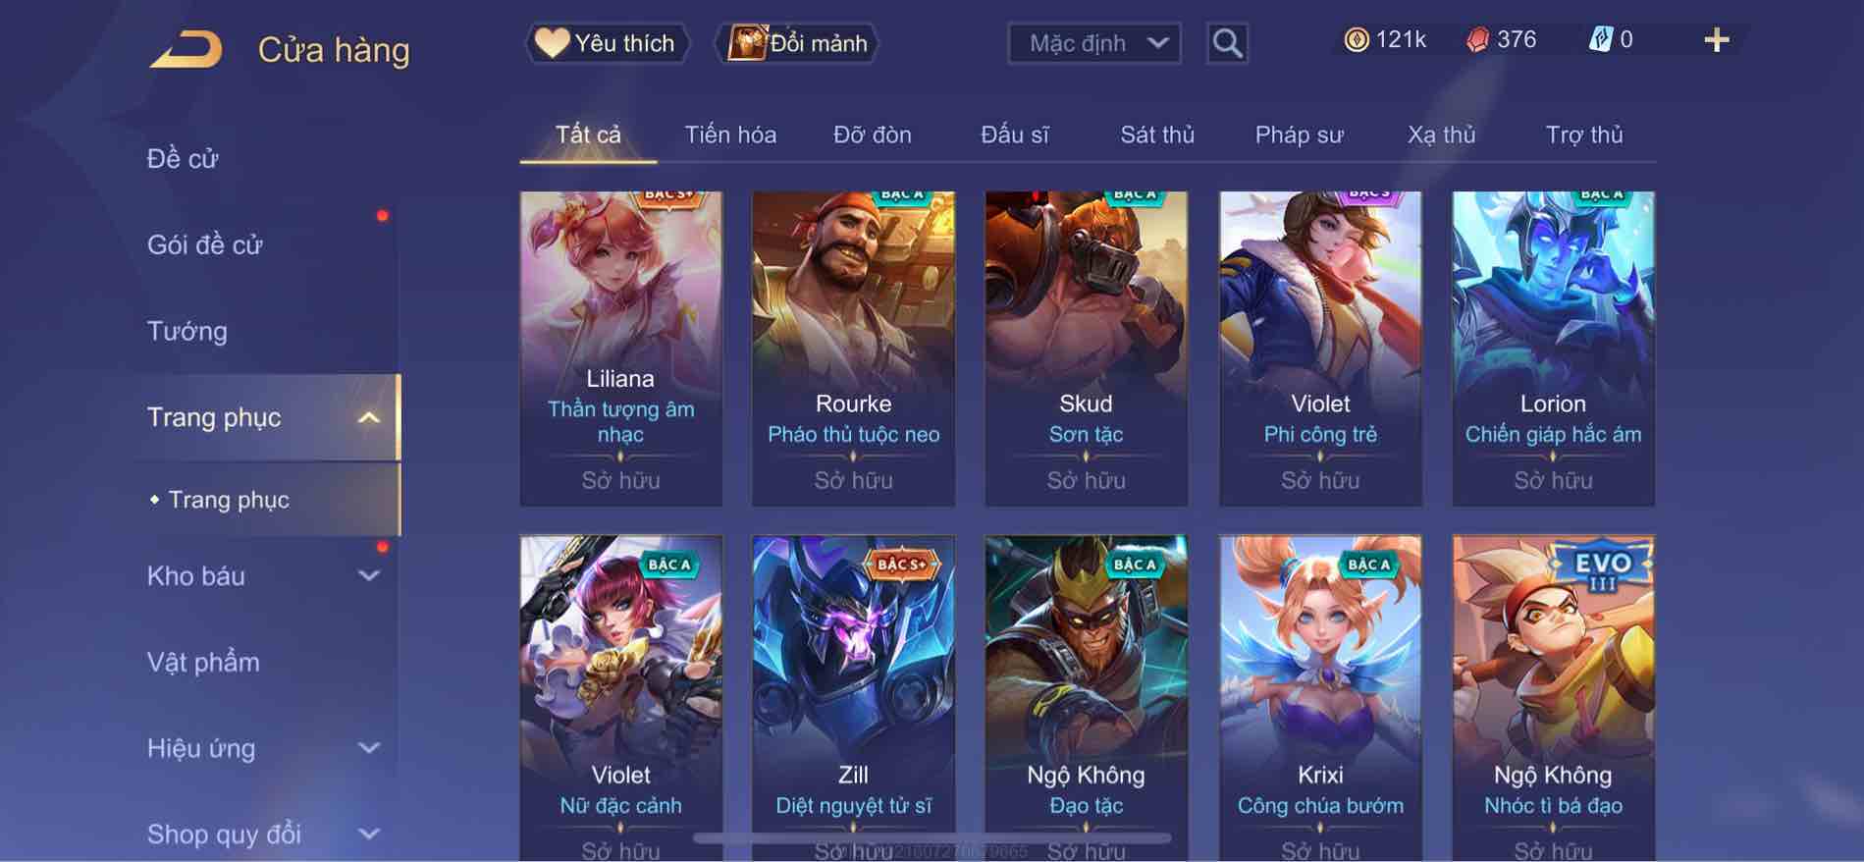The image size is (1864, 862).
Task: Click the red ruby icon showing 376
Action: pos(1477,39)
